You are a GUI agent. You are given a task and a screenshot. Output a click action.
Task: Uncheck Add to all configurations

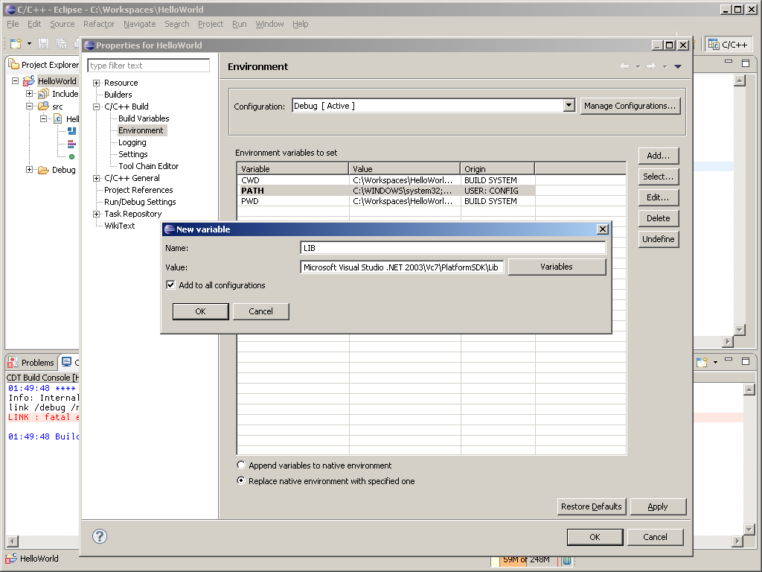[170, 284]
